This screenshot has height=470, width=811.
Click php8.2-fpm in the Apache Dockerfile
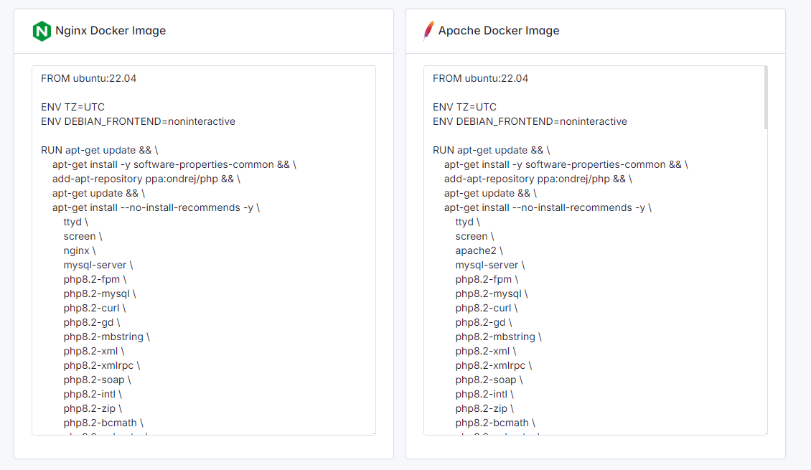pos(487,279)
